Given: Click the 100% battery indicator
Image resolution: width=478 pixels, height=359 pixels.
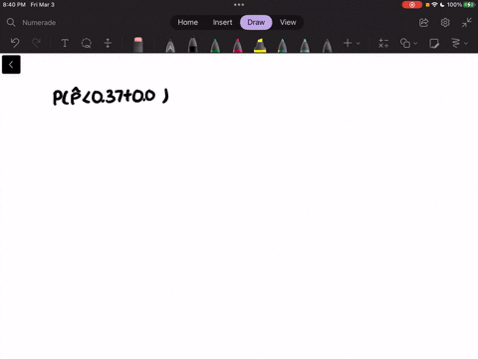Looking at the screenshot, I should tap(460, 5).
